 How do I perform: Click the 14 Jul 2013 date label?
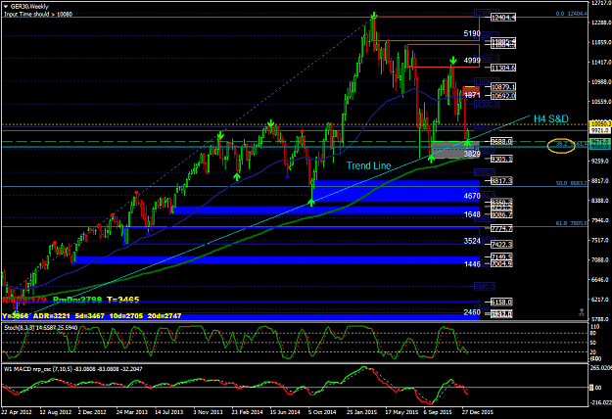pyautogui.click(x=169, y=412)
